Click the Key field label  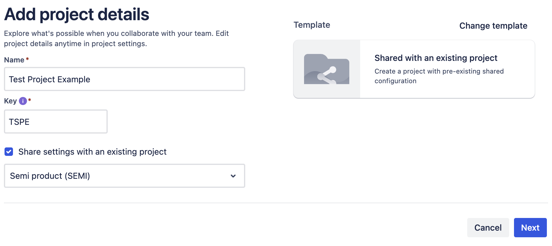point(10,101)
